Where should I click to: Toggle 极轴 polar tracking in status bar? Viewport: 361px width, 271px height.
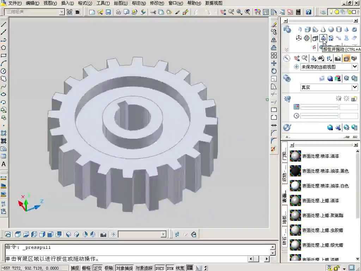(109, 268)
